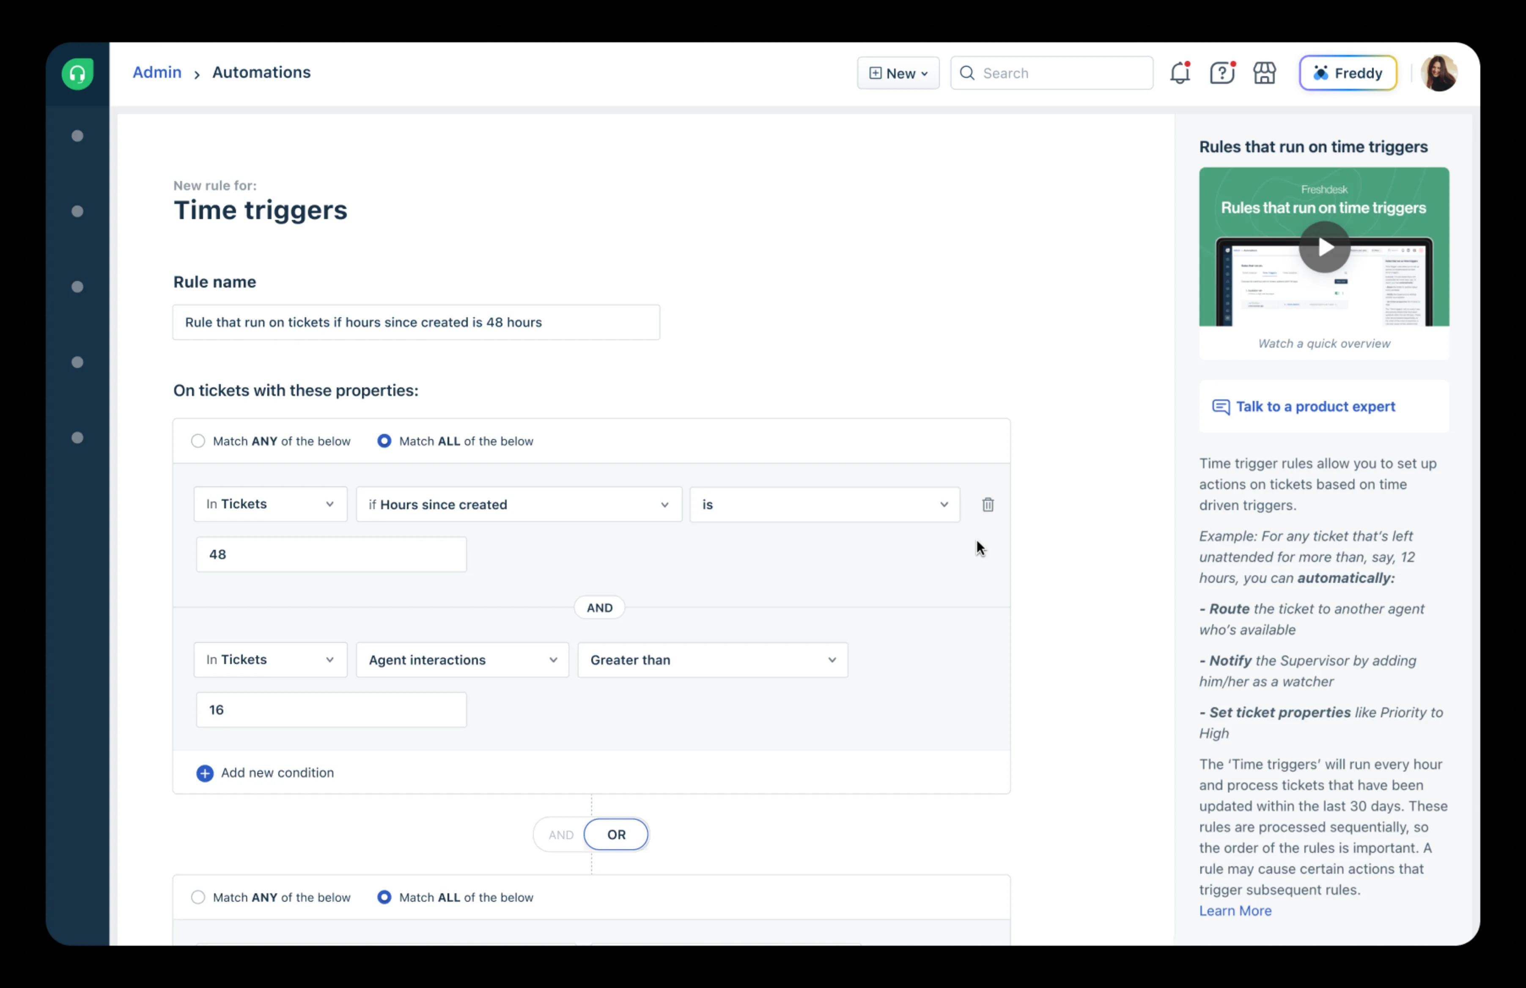1526x988 pixels.
Task: Click in the Search field
Action: (1051, 73)
